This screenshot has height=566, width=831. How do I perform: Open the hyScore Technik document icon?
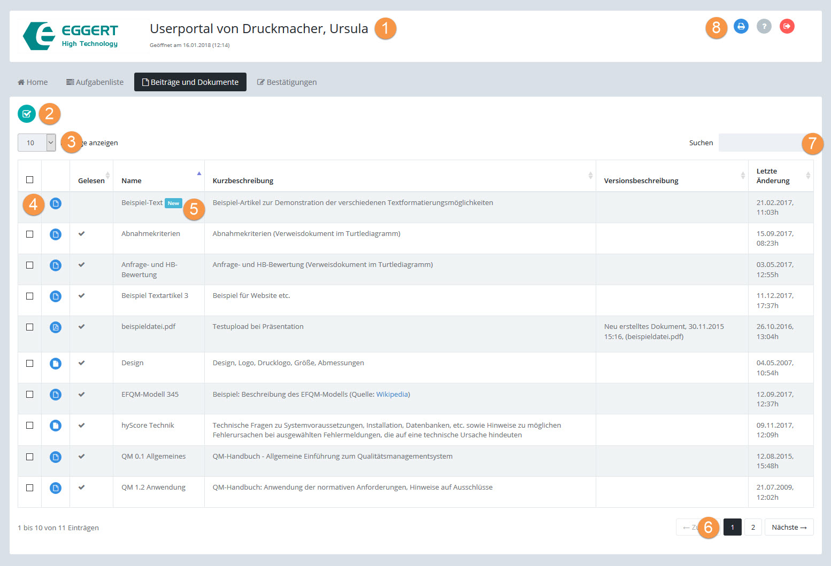coord(56,426)
